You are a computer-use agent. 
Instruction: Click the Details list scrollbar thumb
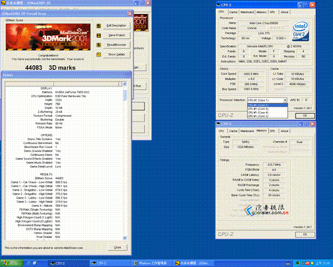tap(125, 95)
